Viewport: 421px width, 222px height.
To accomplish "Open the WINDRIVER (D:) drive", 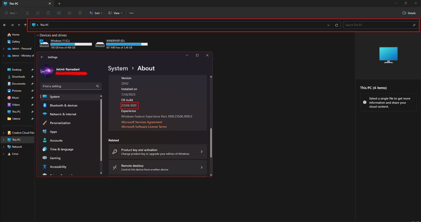I will click(121, 44).
